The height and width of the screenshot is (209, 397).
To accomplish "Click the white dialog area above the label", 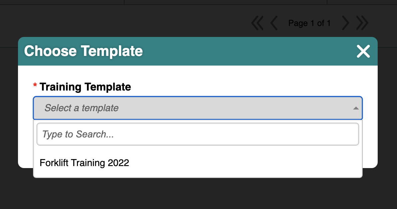I will pyautogui.click(x=198, y=73).
